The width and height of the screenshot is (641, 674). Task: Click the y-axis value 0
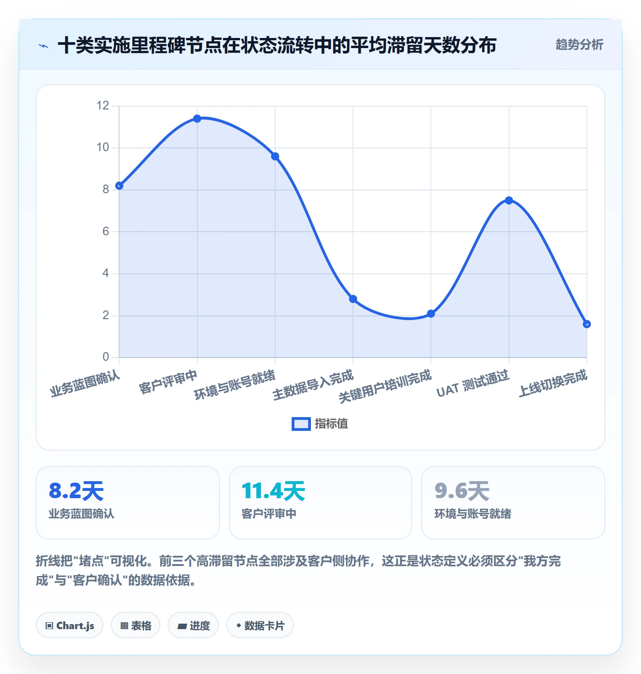106,357
